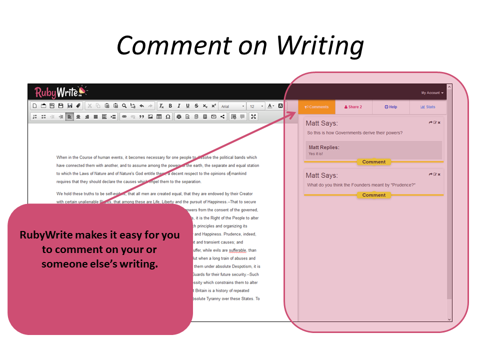The image size is (480, 360).
Task: Open the Arial font dropdown
Action: (232, 106)
